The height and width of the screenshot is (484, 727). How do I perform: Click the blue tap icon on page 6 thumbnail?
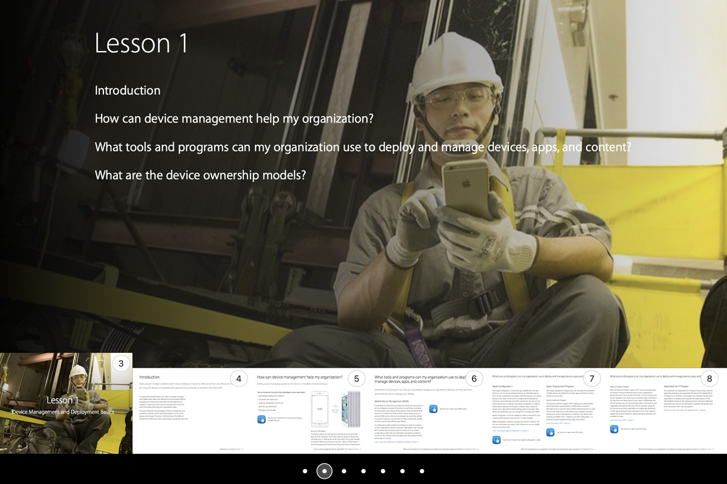pyautogui.click(x=433, y=409)
